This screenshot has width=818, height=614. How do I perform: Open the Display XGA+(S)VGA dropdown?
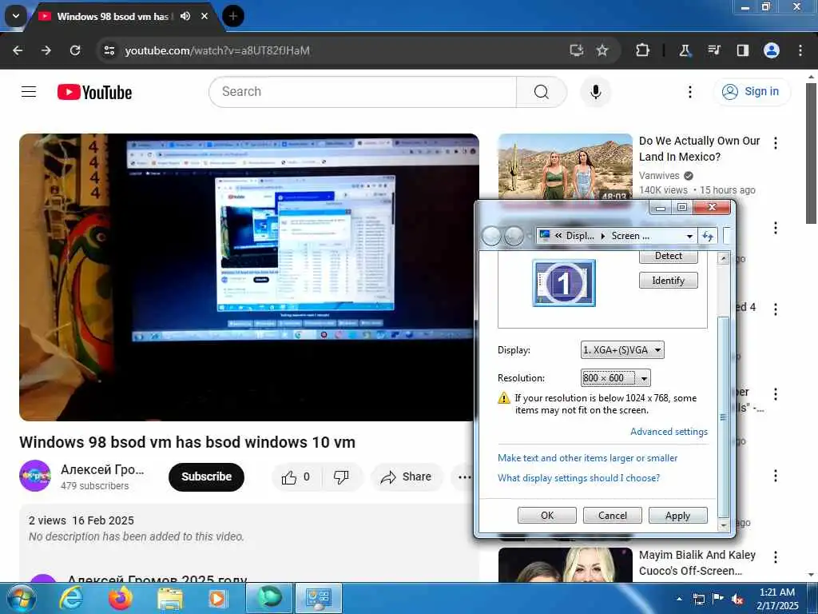[x=622, y=350]
